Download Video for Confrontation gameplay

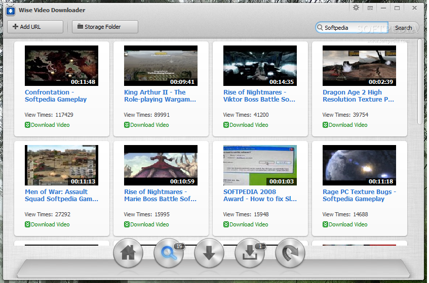coord(47,125)
